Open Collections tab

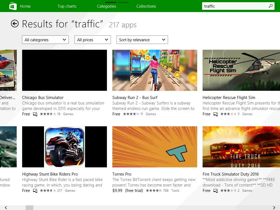coord(146,6)
